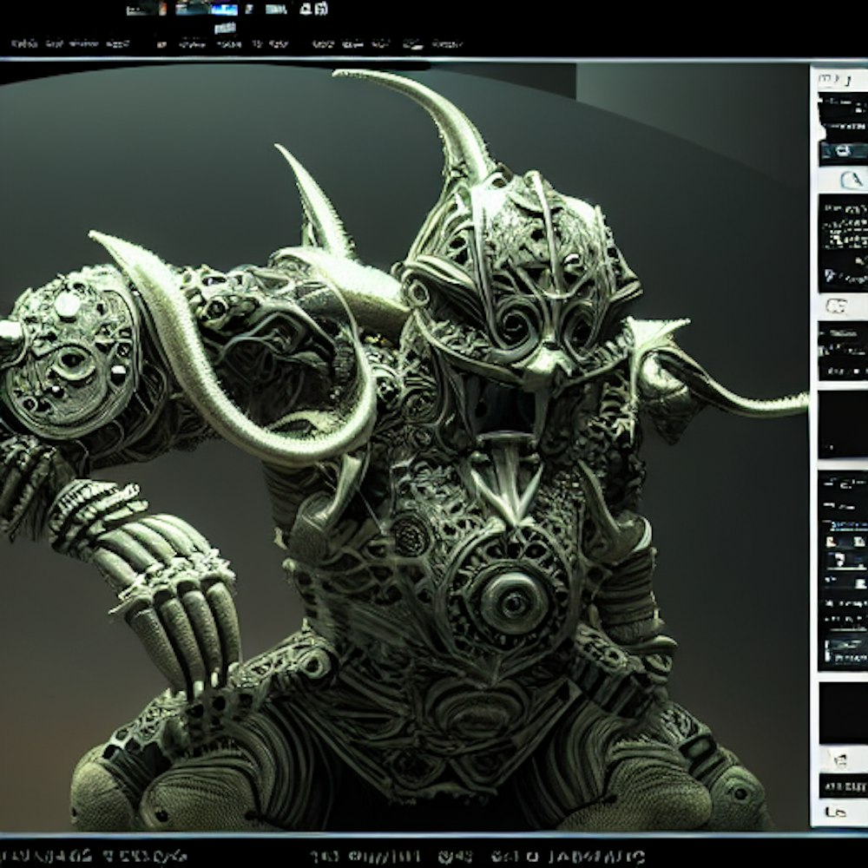Viewport: 868px width, 868px height.
Task: Open the last menu in the menu bar
Action: (447, 43)
